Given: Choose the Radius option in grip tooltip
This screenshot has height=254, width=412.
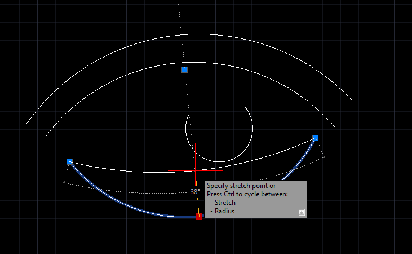Looking at the screenshot, I should (x=224, y=211).
